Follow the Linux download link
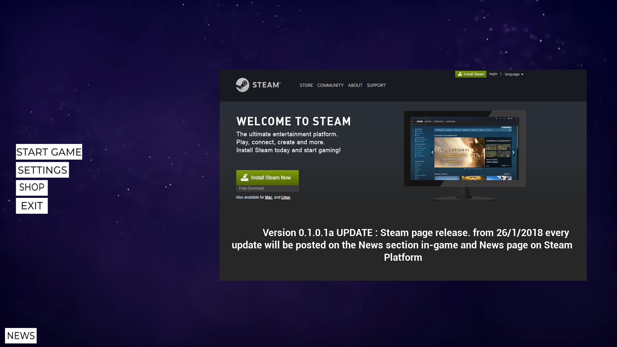Viewport: 617px width, 347px height. click(x=285, y=198)
